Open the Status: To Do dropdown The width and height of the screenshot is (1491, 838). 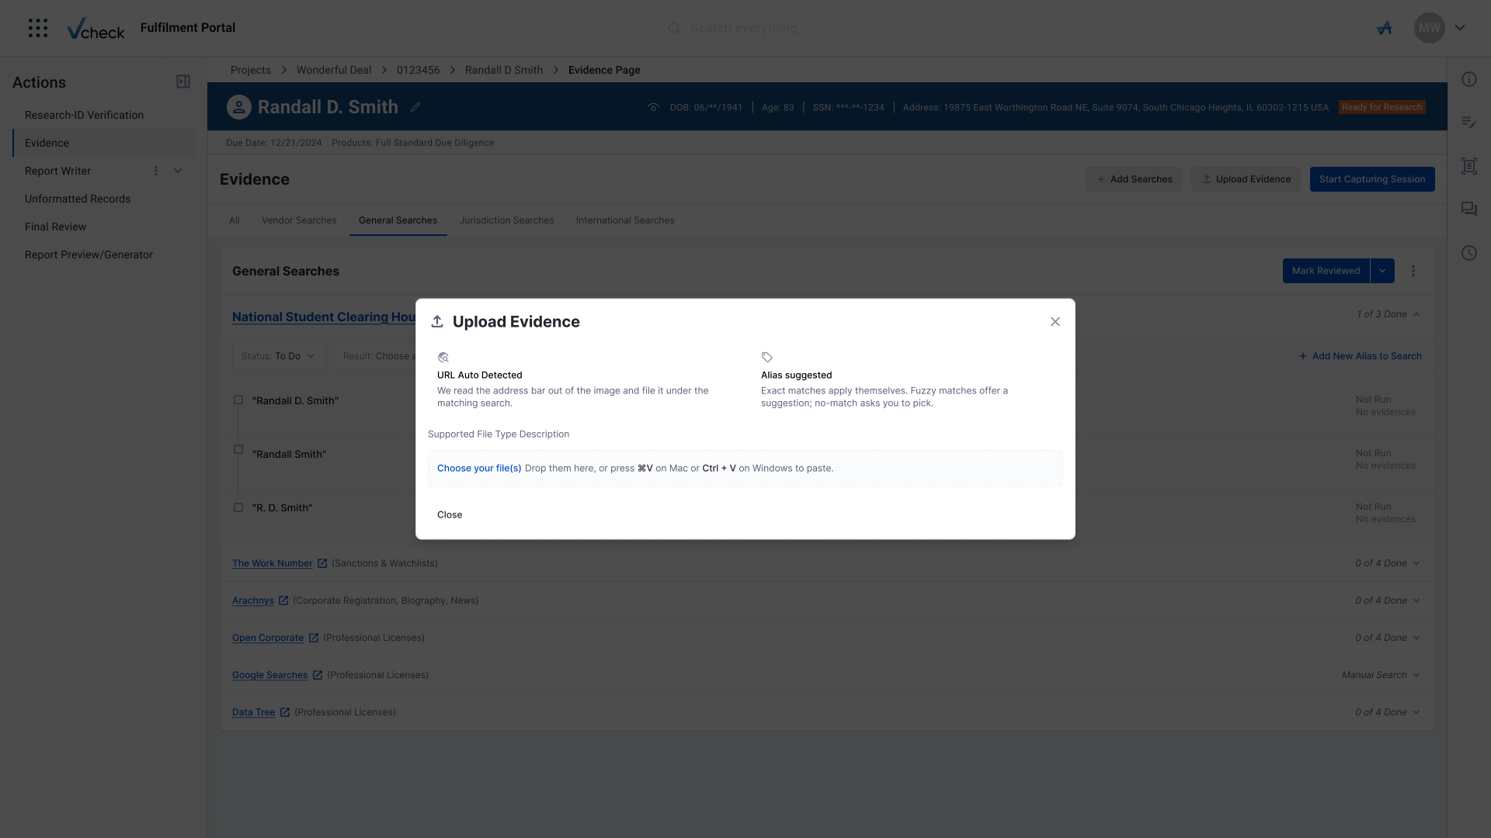[x=278, y=356]
